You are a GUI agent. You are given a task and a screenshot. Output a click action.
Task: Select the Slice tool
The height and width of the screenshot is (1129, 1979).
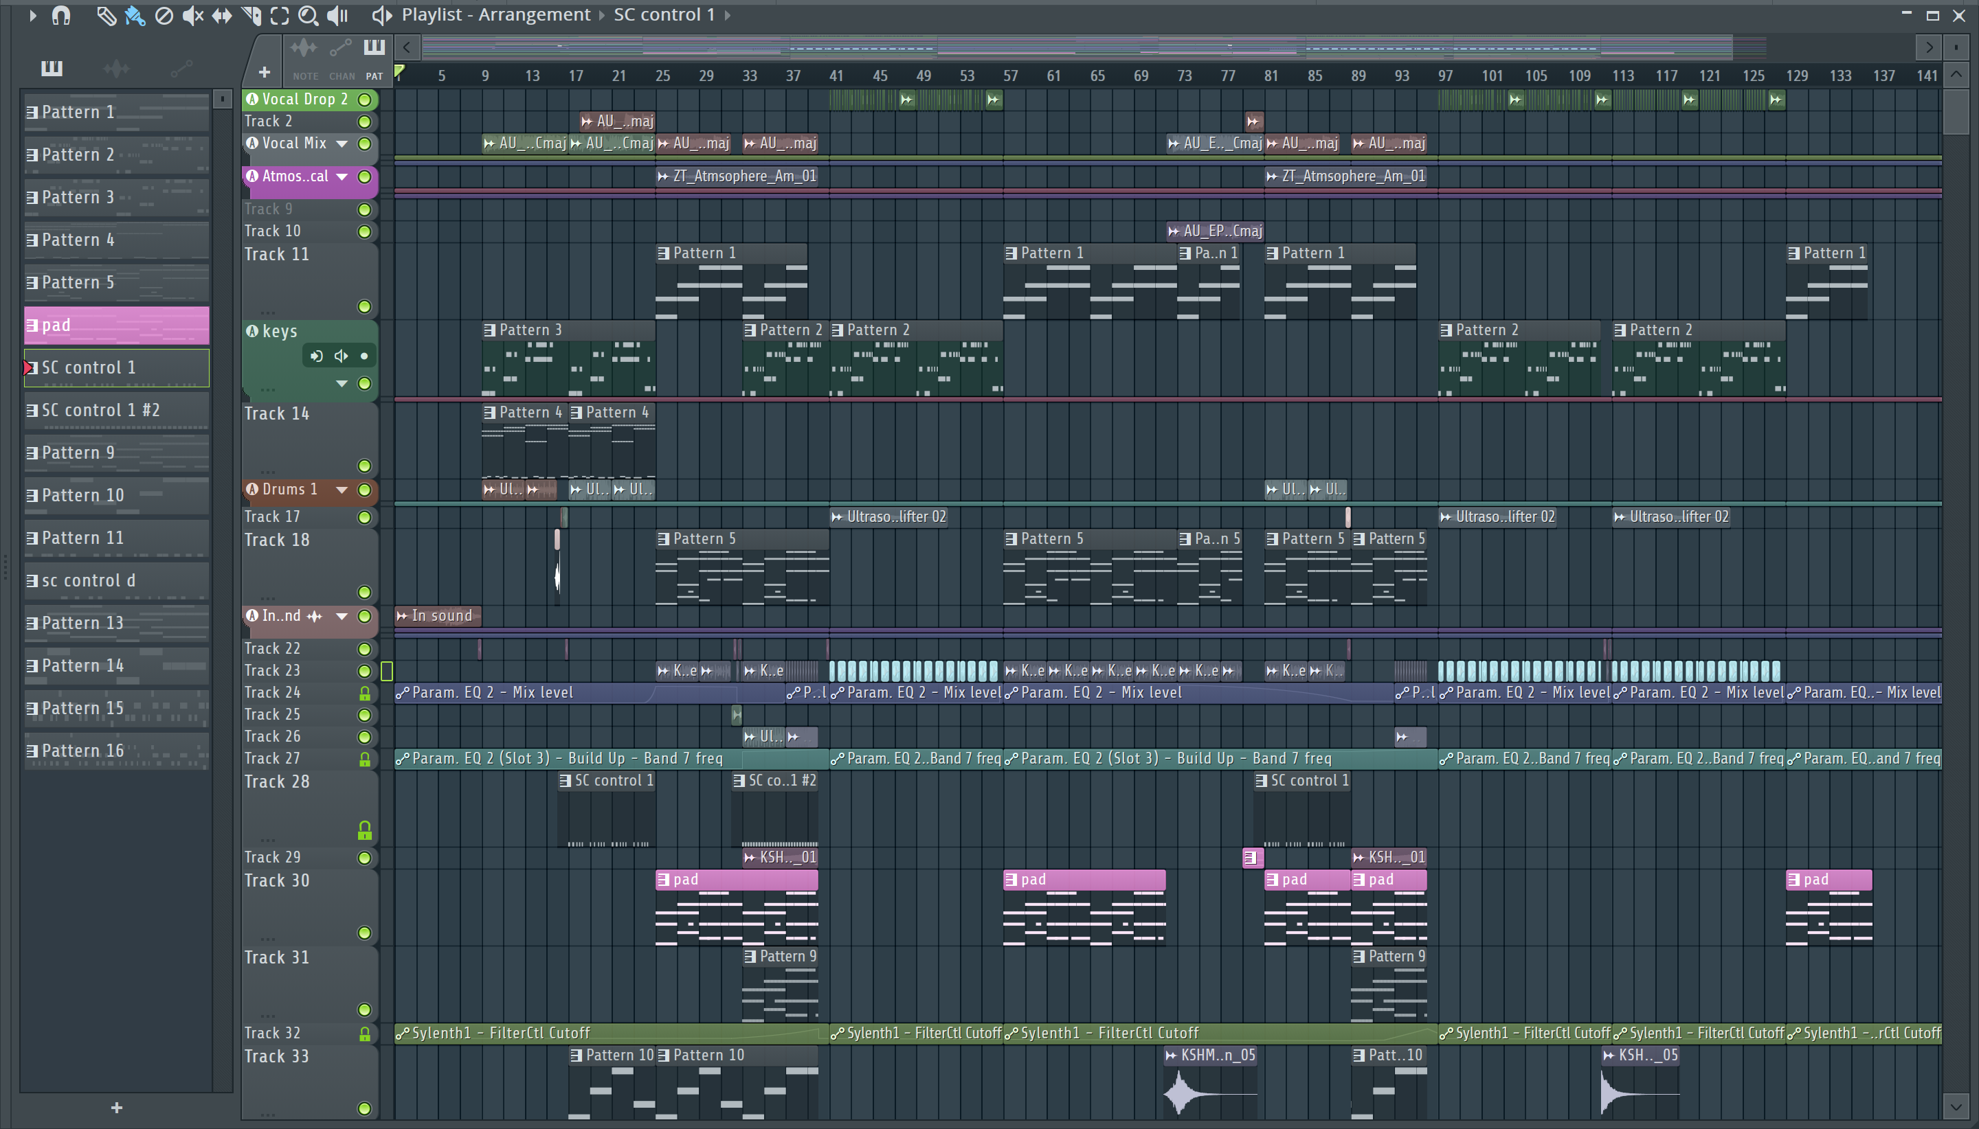[x=251, y=14]
